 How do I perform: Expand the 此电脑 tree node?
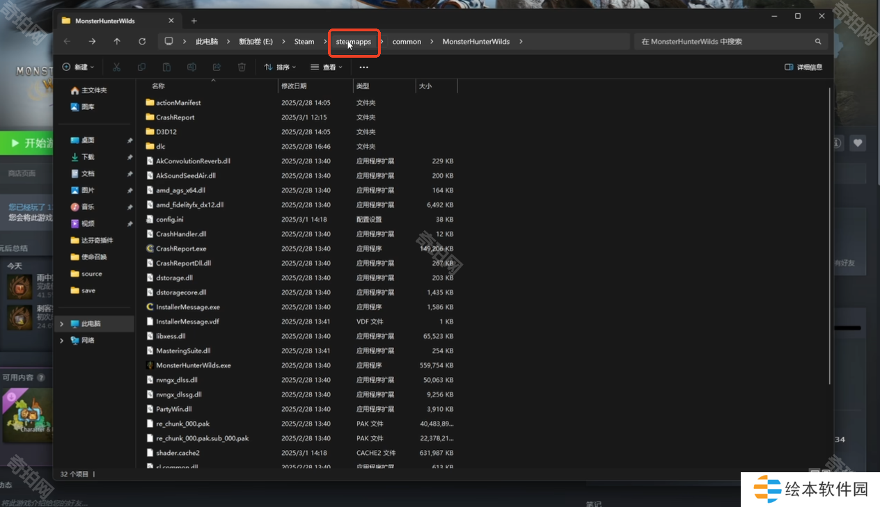tap(61, 324)
